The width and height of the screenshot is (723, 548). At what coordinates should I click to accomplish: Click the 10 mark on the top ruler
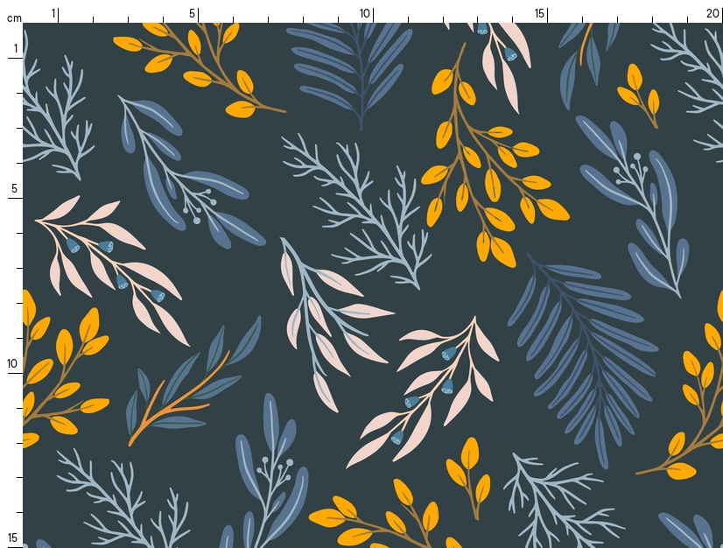coord(365,13)
